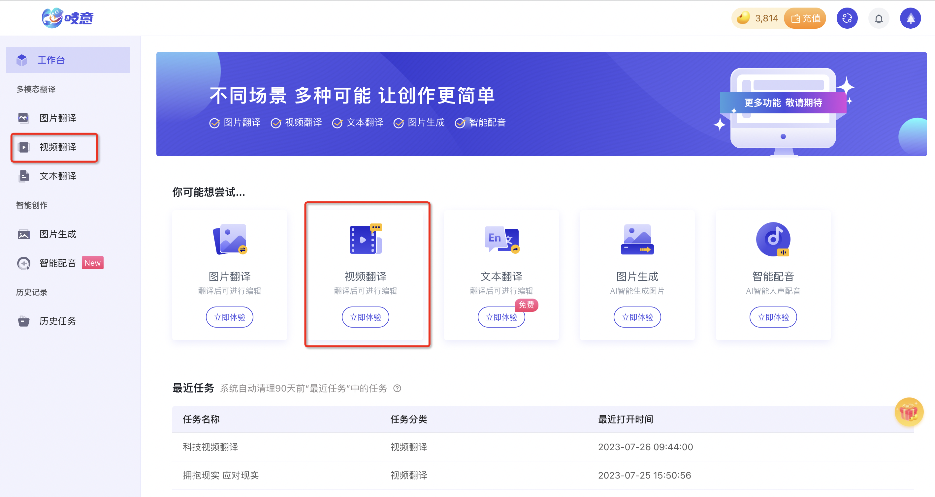Click the 图片生成 card icon

(637, 239)
